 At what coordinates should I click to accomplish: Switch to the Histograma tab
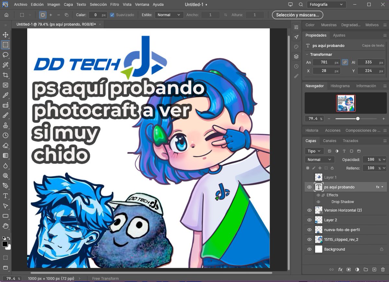[340, 86]
